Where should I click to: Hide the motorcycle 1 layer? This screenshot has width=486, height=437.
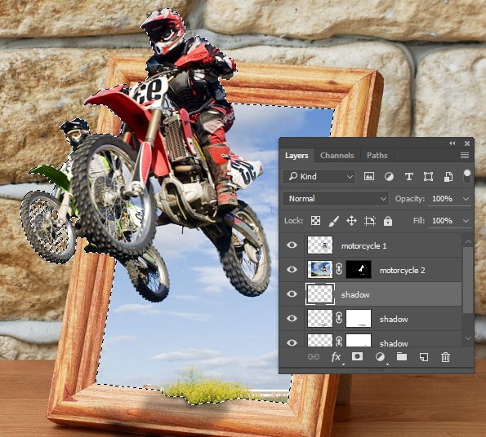[292, 245]
